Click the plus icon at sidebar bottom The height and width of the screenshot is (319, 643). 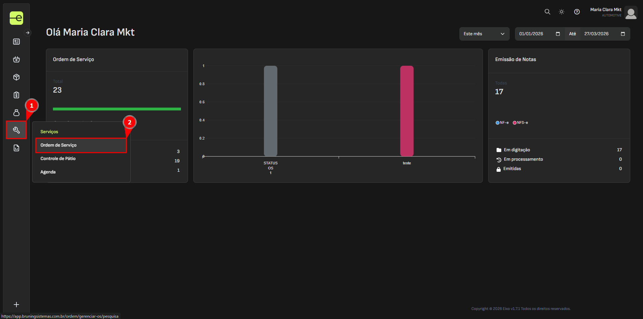(x=16, y=305)
